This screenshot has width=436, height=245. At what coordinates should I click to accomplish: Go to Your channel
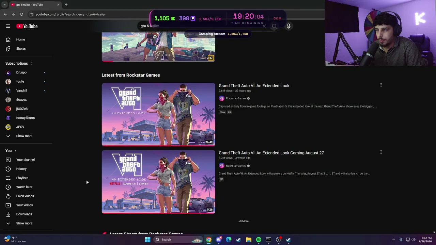[x=26, y=160]
